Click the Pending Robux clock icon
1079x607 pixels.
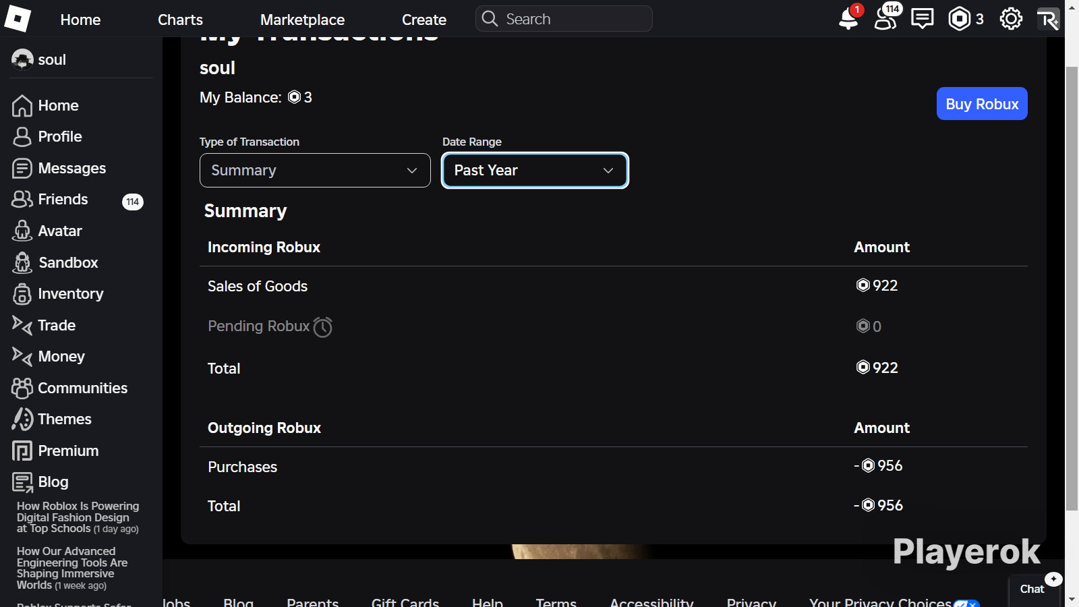pyautogui.click(x=323, y=327)
